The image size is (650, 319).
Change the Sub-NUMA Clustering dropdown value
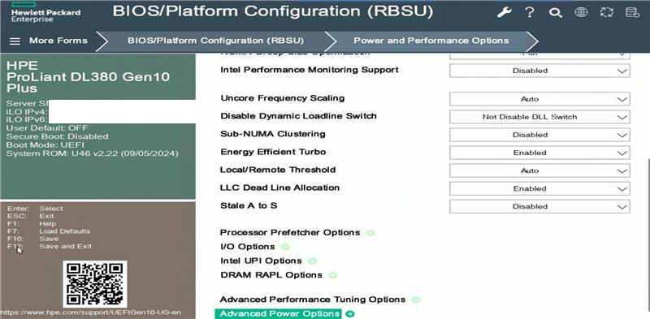click(x=539, y=135)
